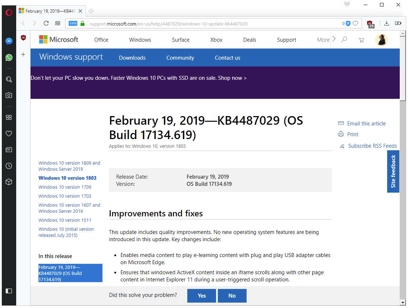The image size is (408, 308).
Task: Open Site feedback tab
Action: [393, 171]
